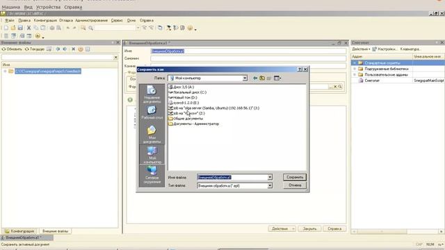445x250 pixels.
Task: Switch to the Внешние файлы tab at the bottom
Action: coord(55,231)
